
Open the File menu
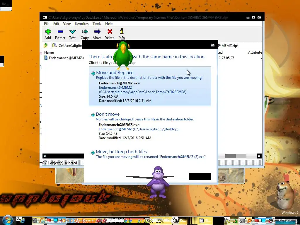[47, 24]
